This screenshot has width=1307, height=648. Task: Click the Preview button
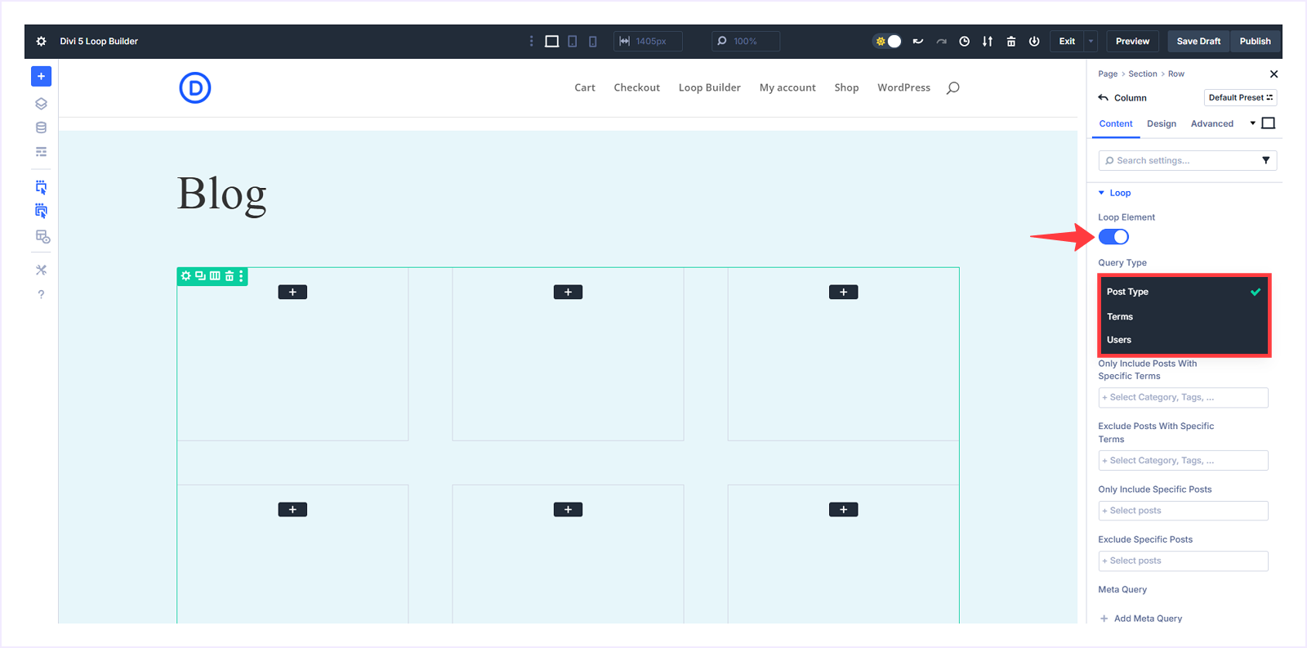coord(1132,41)
